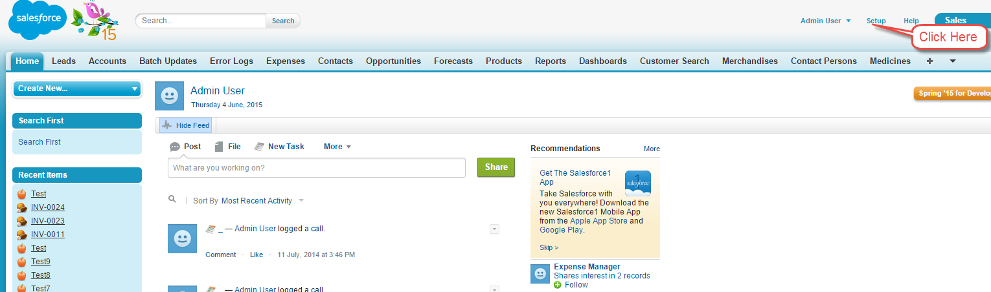This screenshot has height=292, width=991.
Task: Expand the tab overflow arrow after Medicines
Action: click(x=953, y=61)
